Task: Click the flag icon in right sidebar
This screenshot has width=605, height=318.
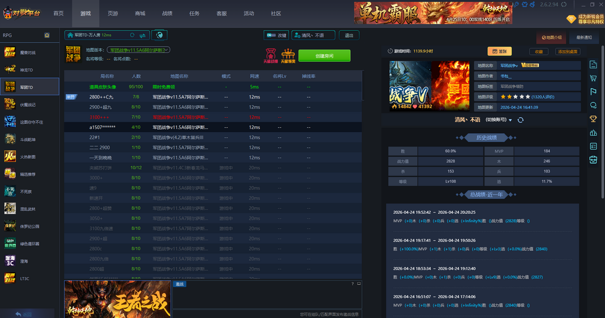Action: click(x=593, y=92)
